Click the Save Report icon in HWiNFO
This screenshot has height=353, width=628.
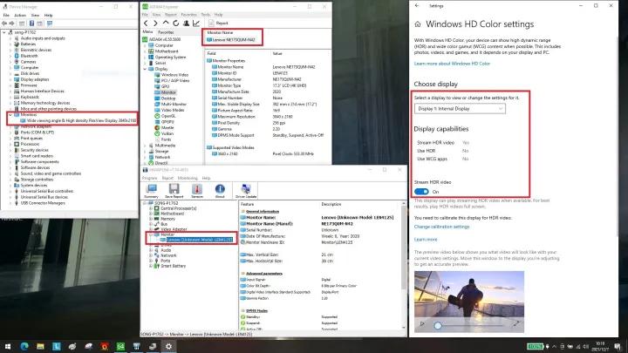(174, 189)
